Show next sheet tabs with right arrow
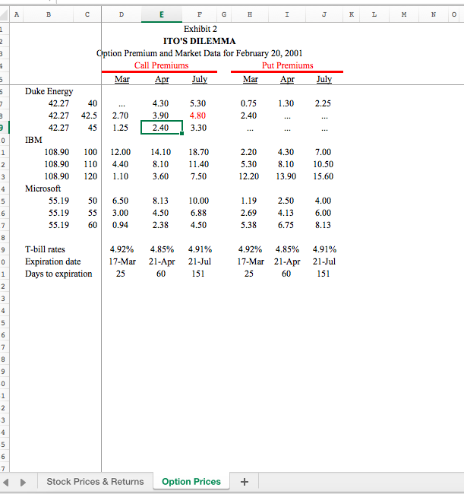The height and width of the screenshot is (494, 464). 23,482
